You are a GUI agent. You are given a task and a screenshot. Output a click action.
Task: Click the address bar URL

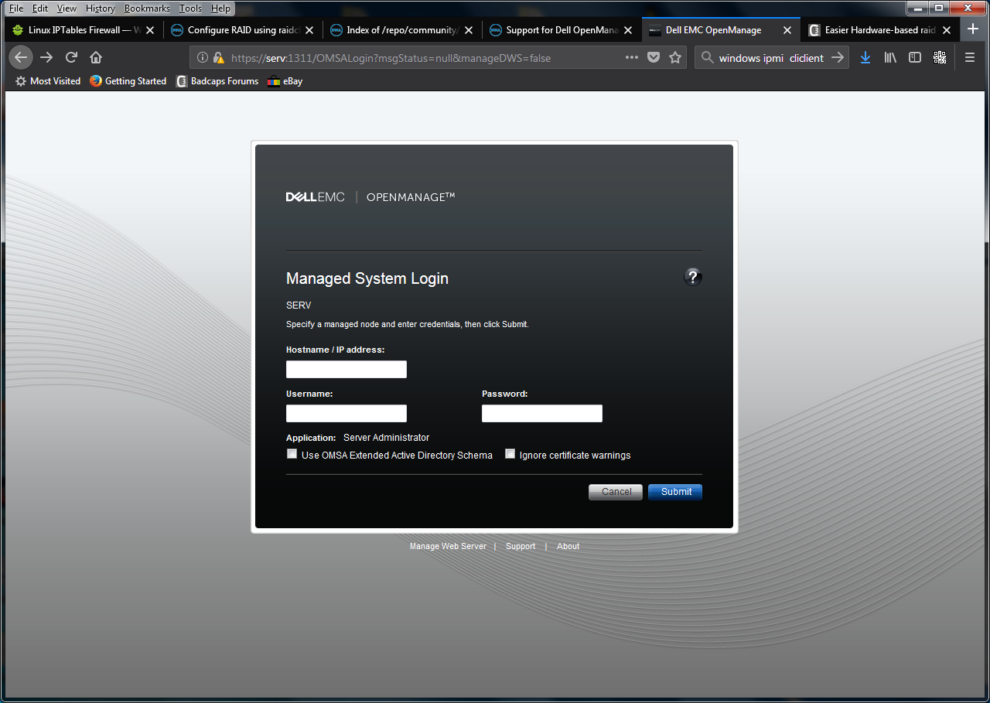tap(391, 58)
